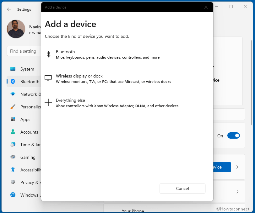Click the wireless display monitor icon
Screen dimensions: 255x213
pyautogui.click(x=48, y=78)
